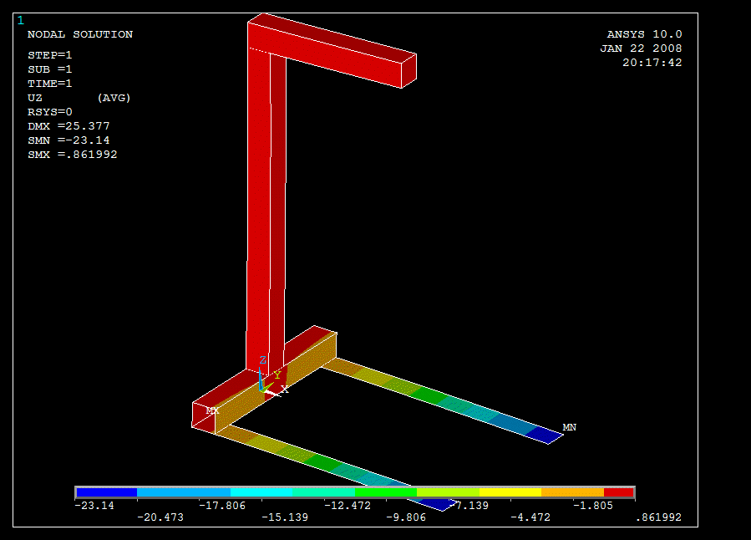Click the SMN =-23.14 value
The height and width of the screenshot is (540, 751).
pyautogui.click(x=69, y=140)
